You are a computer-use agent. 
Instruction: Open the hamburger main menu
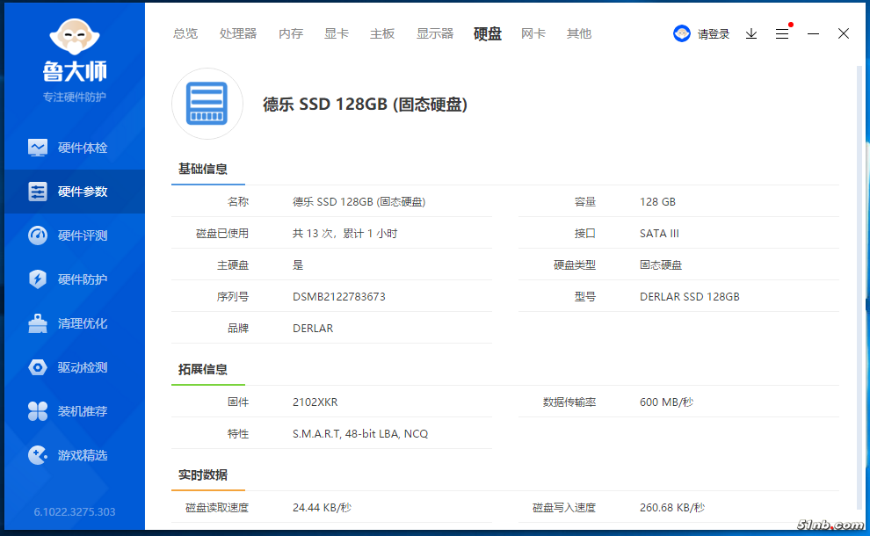(782, 33)
